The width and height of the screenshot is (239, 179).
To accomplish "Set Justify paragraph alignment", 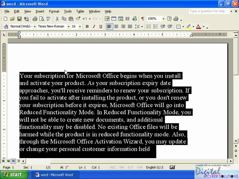I will 130,26.
